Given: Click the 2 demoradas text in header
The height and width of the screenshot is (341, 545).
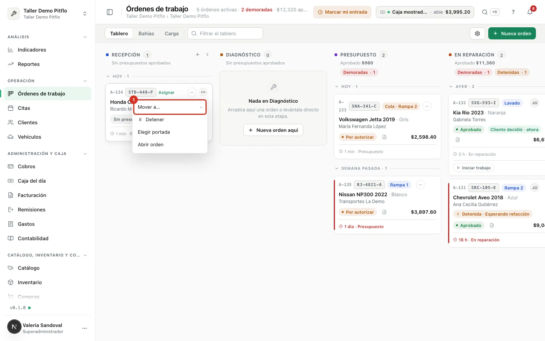Looking at the screenshot, I should coord(257,10).
